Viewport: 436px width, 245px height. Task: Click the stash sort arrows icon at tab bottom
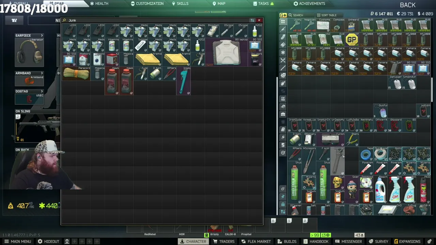283,212
